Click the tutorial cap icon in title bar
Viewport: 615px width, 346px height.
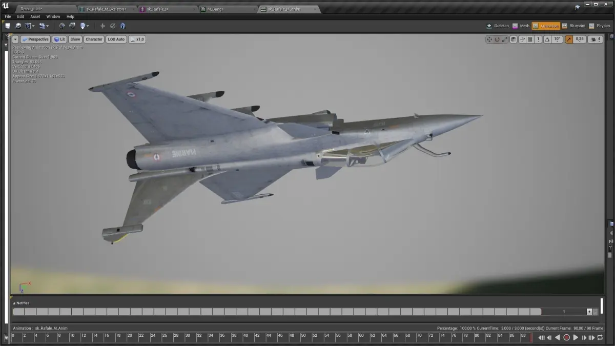[x=578, y=7]
